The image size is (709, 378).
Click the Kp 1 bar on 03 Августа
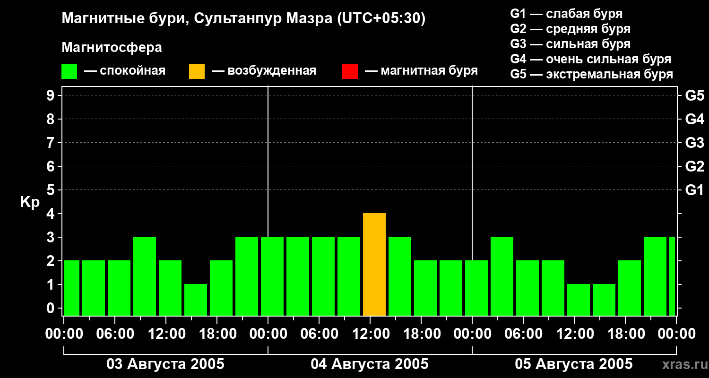coord(196,300)
